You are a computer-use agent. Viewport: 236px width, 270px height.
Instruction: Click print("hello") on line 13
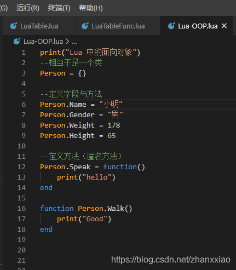(86, 177)
